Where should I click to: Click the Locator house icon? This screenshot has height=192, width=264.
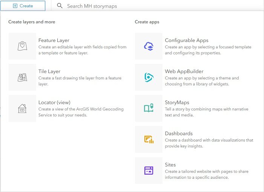22,108
